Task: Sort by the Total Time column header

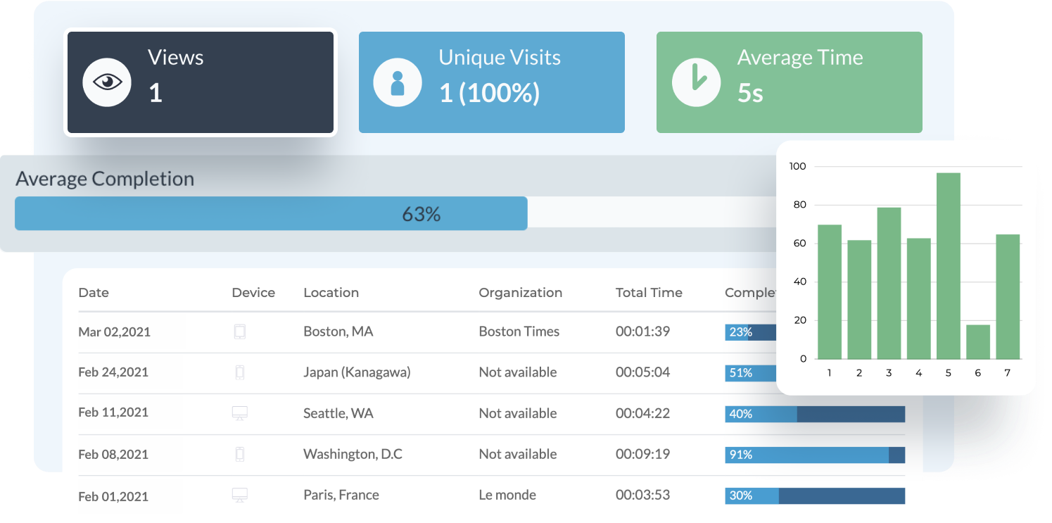Action: point(649,293)
